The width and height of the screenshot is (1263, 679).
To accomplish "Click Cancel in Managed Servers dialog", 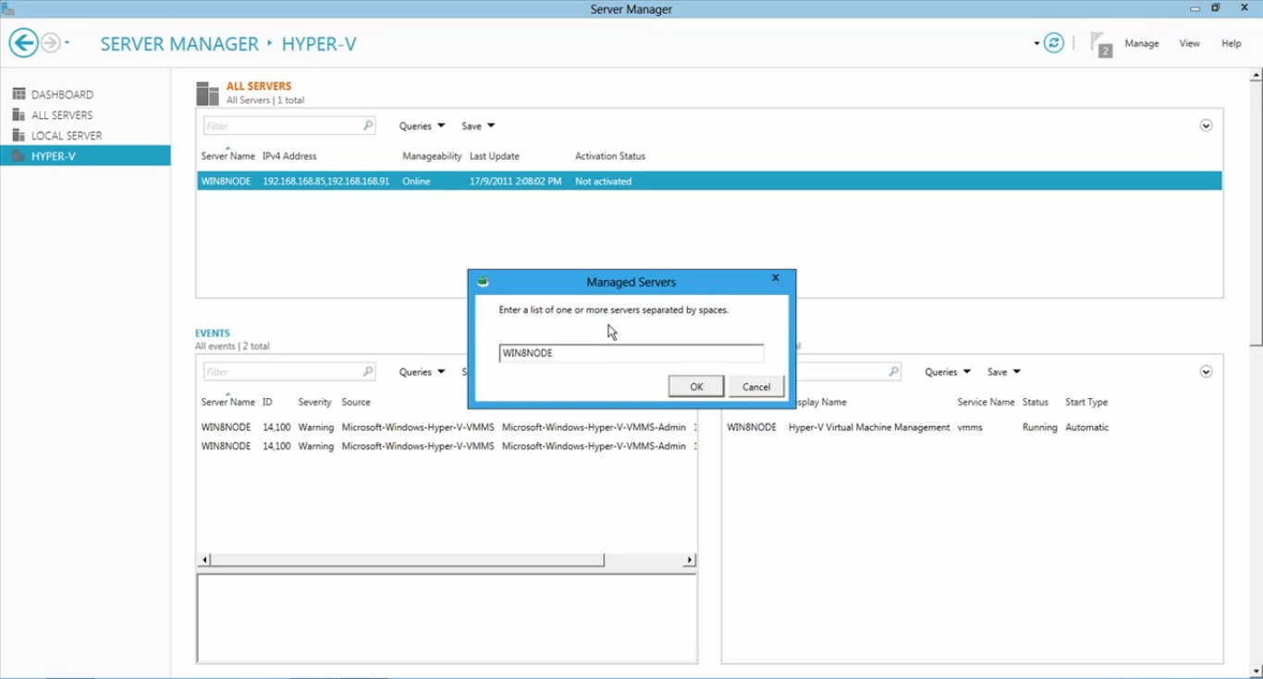I will 756,386.
